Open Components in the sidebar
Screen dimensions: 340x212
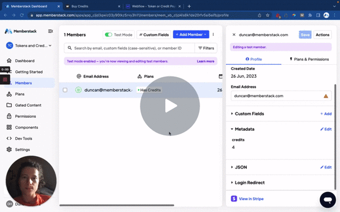coord(27,127)
